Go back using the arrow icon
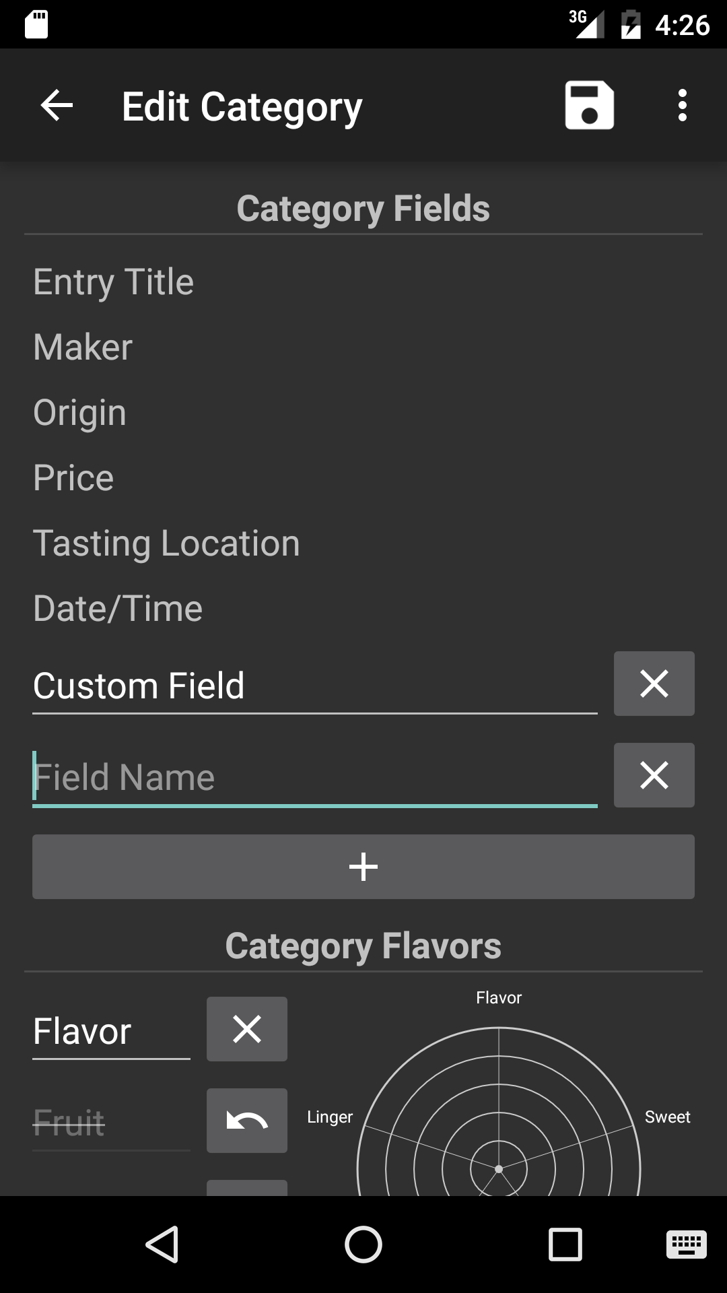Viewport: 727px width, 1293px height. (x=57, y=106)
